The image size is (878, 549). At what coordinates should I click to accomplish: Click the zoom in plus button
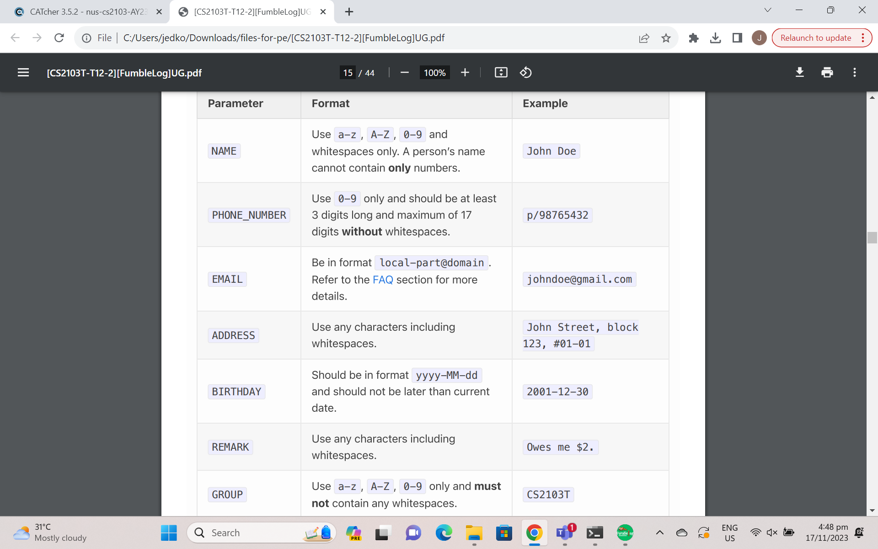[465, 72]
